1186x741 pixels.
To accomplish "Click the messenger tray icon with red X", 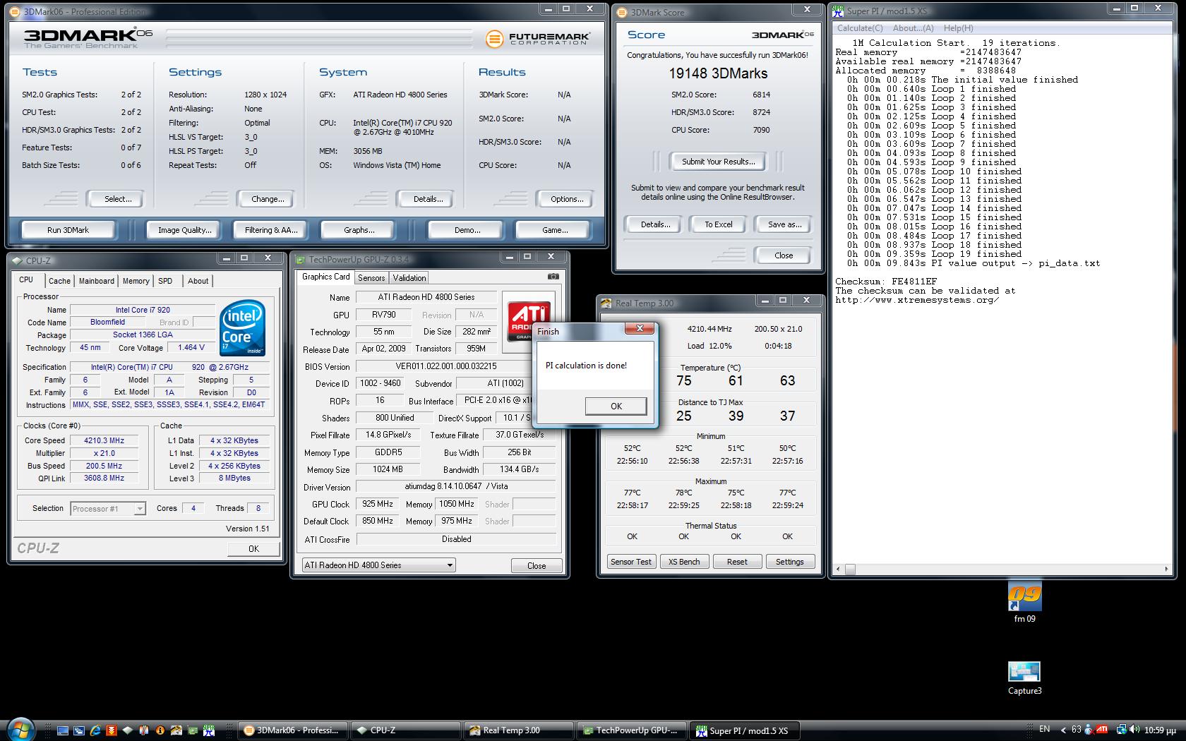I will (1089, 730).
